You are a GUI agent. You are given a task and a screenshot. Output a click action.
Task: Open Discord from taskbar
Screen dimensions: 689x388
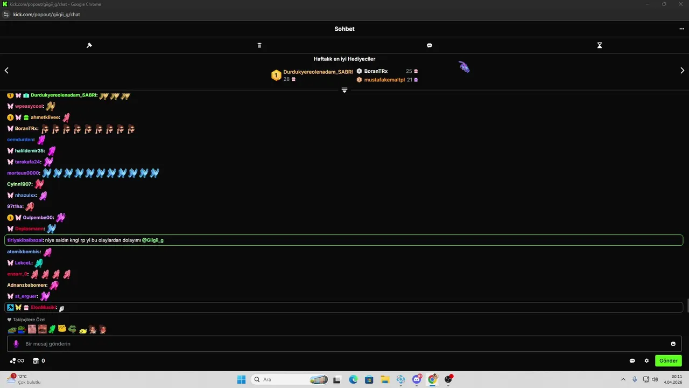416,379
